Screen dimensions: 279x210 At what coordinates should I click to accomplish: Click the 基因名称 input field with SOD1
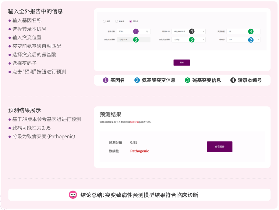125,31
